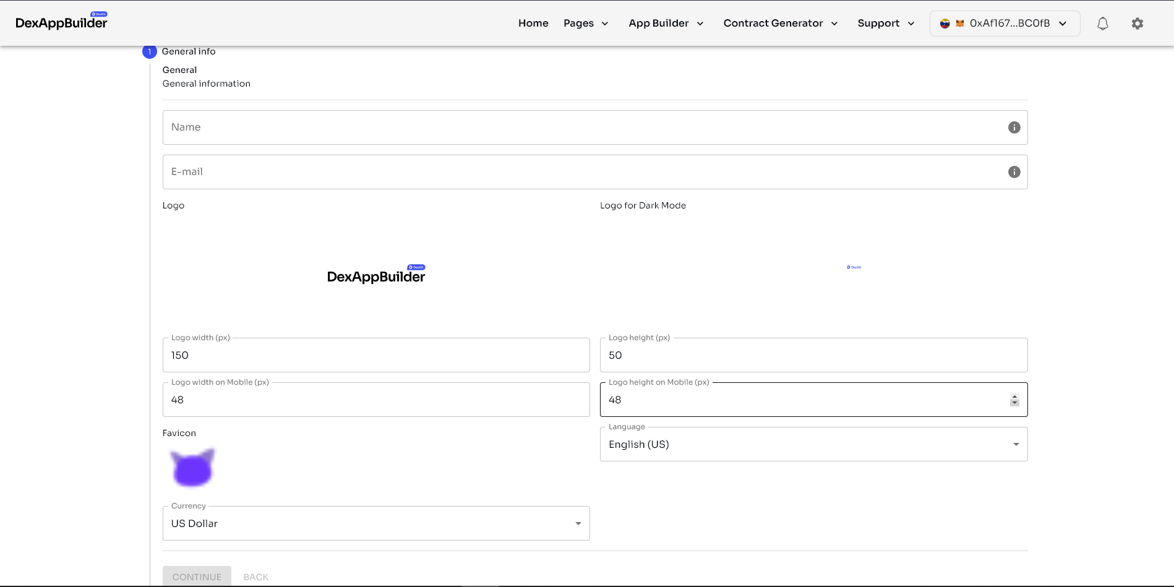1174x587 pixels.
Task: Select the main logo image preview
Action: [x=375, y=274]
